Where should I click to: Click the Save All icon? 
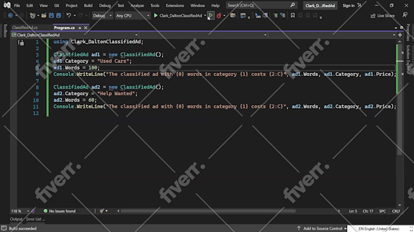(58, 16)
